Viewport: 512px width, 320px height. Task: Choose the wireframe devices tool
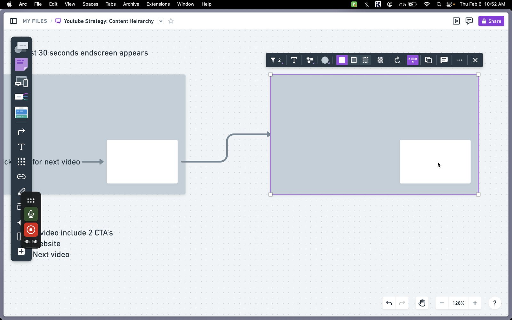tap(21, 82)
